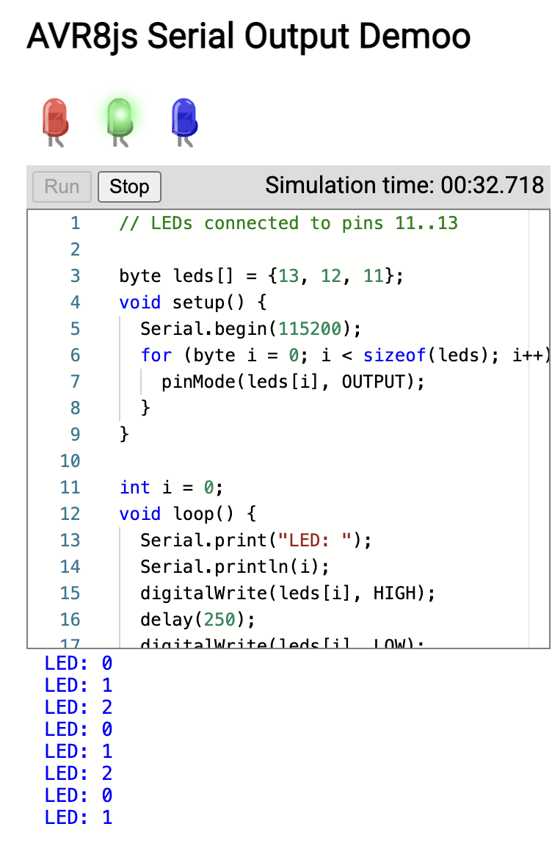
Task: Click line number 5 in the editor gutter
Action: coord(75,329)
